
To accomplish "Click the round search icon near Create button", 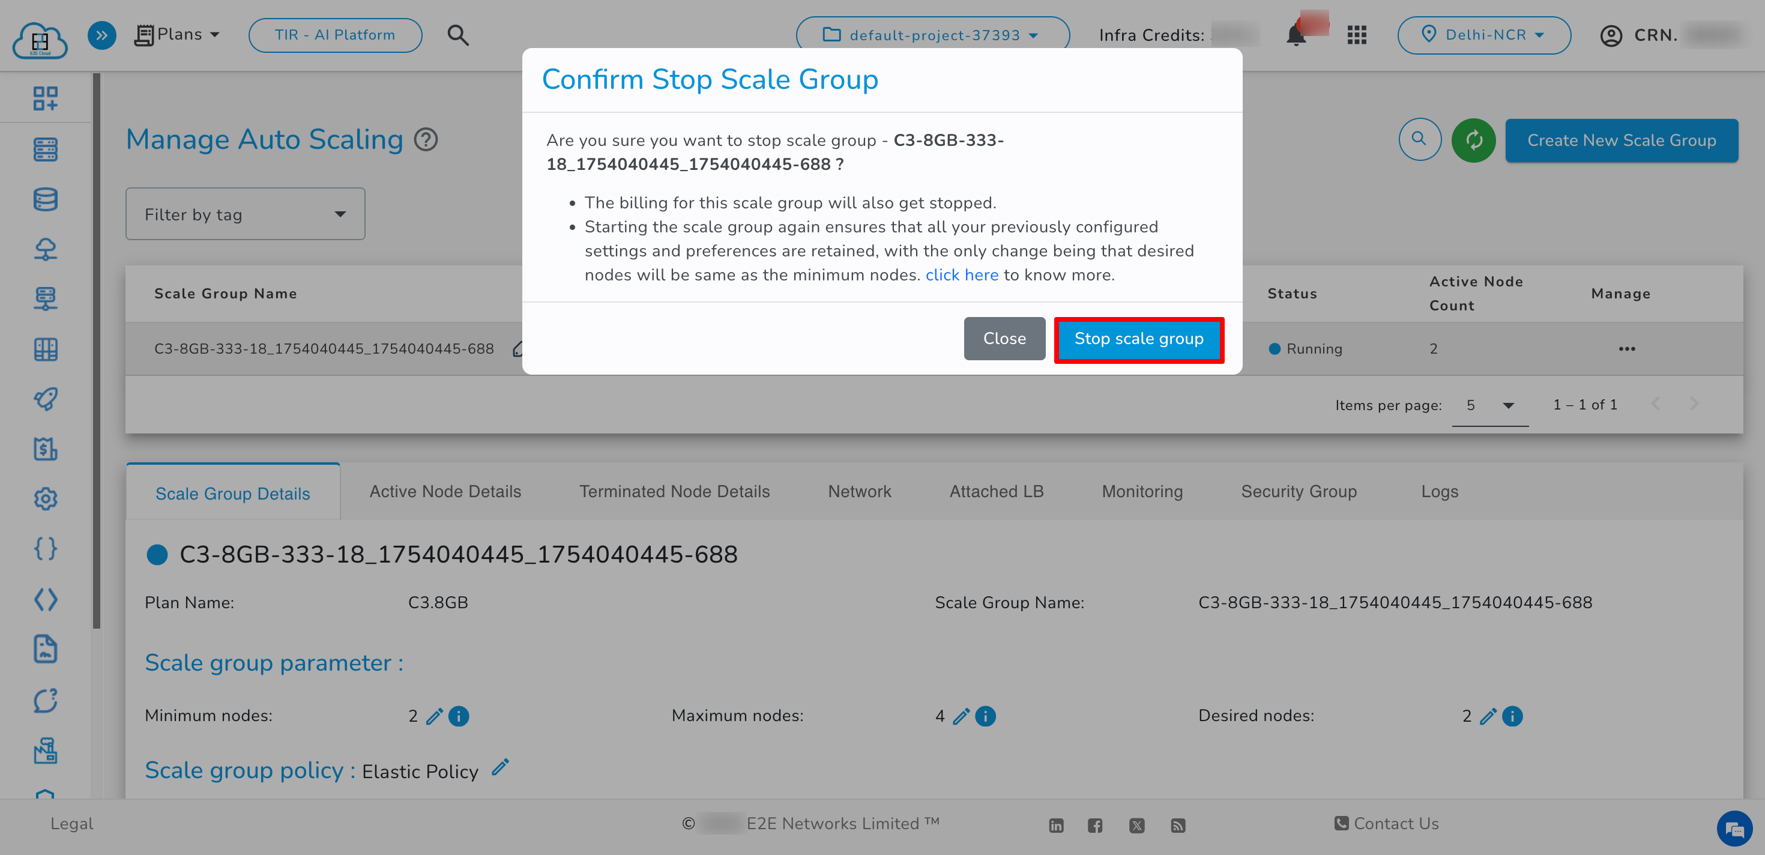I will [1419, 140].
